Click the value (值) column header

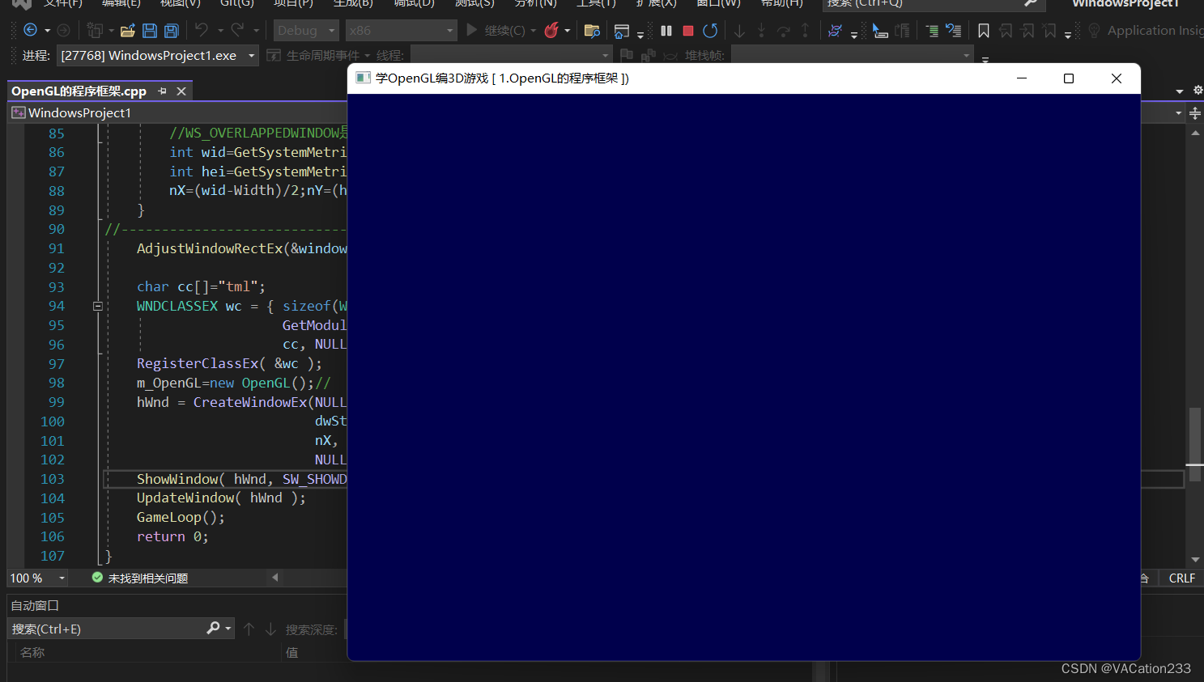[x=292, y=652]
